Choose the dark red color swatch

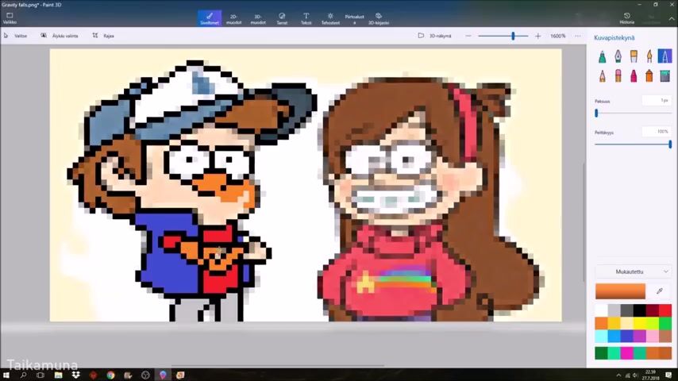[653, 310]
